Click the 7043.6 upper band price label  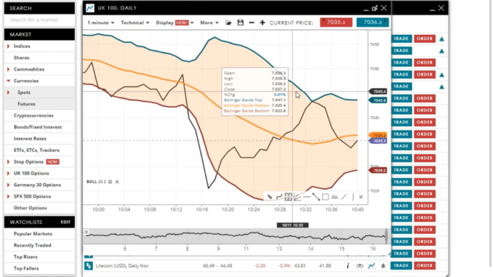tap(378, 100)
